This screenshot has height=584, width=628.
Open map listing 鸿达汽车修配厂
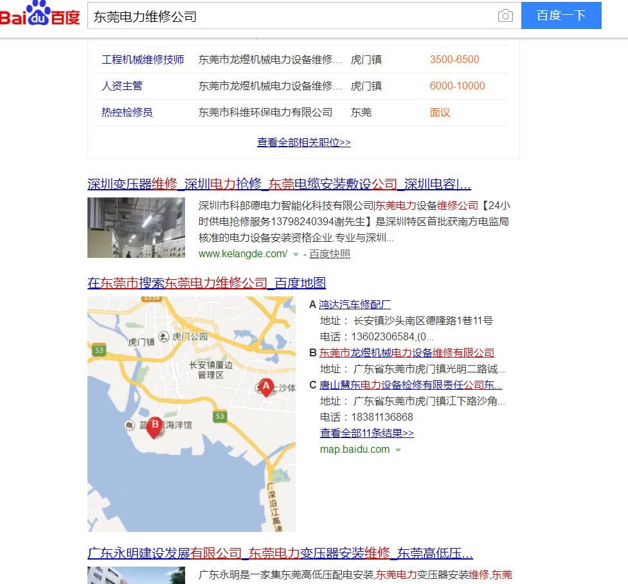coord(355,305)
